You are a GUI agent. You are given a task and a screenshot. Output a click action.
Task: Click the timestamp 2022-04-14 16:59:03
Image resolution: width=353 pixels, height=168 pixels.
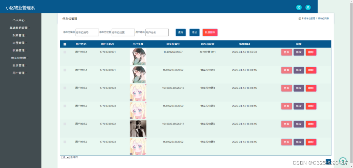(244, 52)
